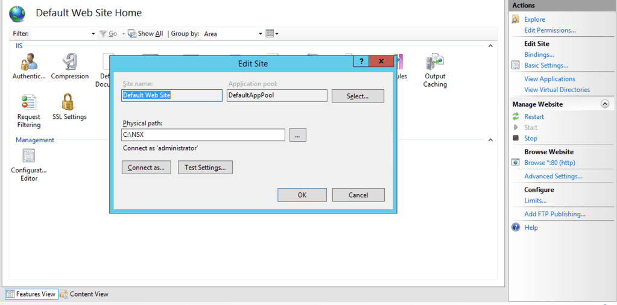Click the Select... application pool button

[x=358, y=96]
